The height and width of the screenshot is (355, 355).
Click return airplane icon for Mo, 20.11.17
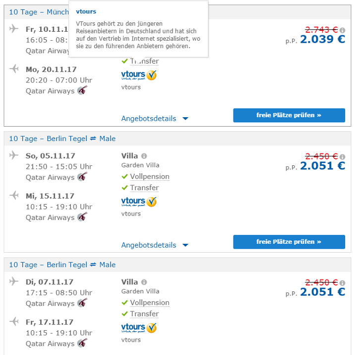(14, 69)
